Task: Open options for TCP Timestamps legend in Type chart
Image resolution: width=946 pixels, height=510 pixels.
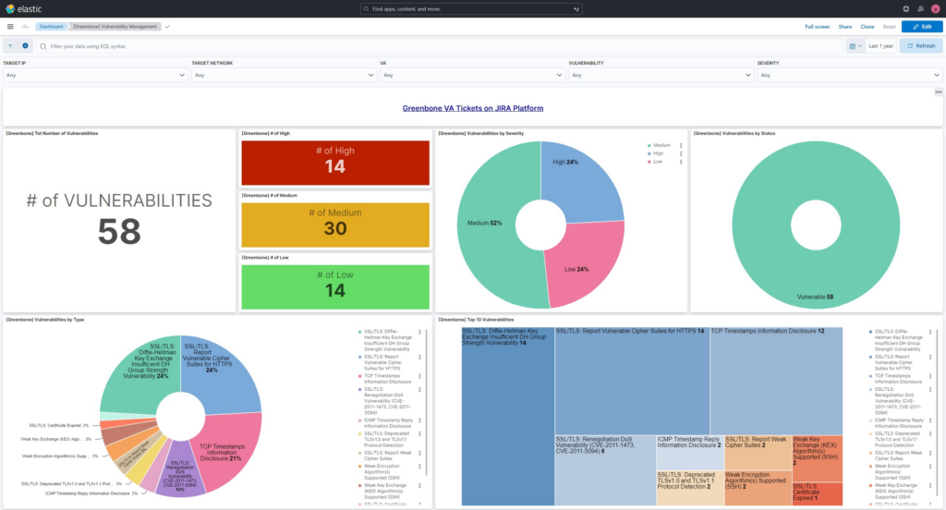Action: (420, 376)
